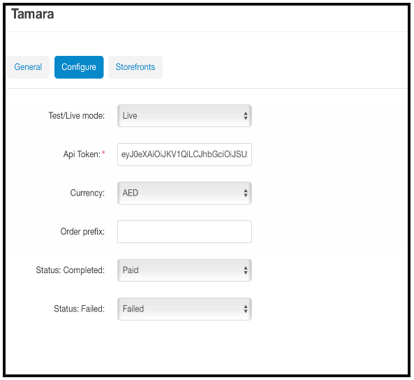Click the Status: Completed label
Image resolution: width=414 pixels, height=380 pixels.
[x=71, y=270]
